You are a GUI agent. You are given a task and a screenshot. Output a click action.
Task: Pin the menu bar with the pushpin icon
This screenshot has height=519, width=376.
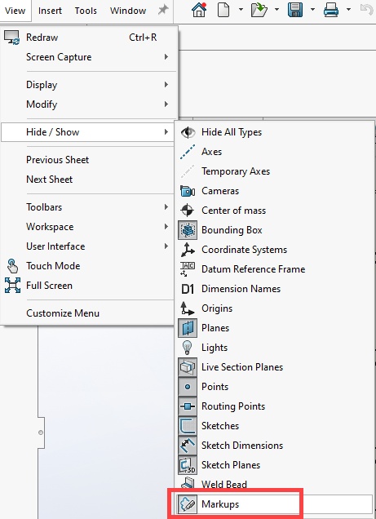(163, 10)
